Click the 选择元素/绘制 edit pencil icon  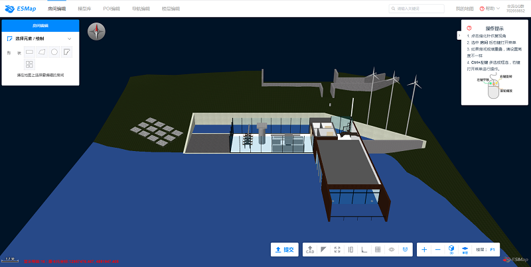coord(10,39)
